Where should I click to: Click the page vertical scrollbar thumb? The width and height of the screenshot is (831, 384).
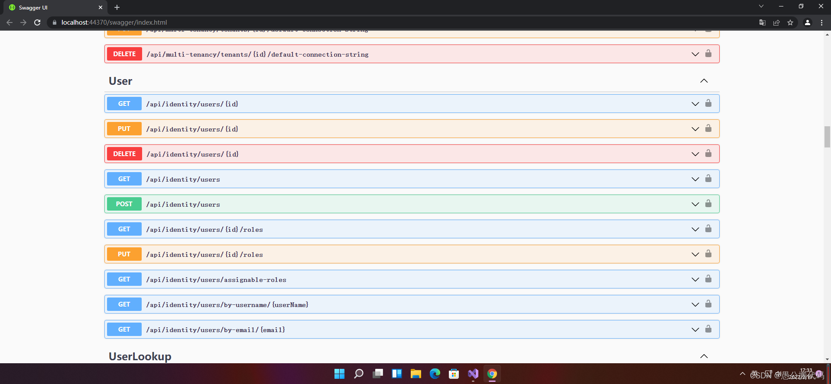[827, 137]
